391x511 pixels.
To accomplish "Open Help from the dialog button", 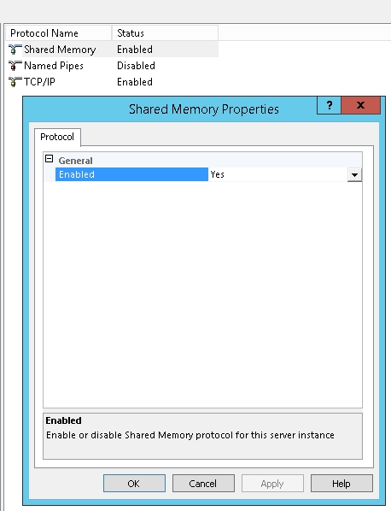I will (341, 484).
